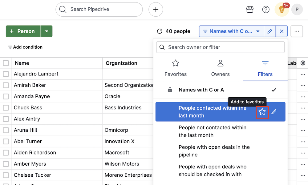Image resolution: width=308 pixels, height=185 pixels.
Task: Open the help icon
Action: click(266, 9)
